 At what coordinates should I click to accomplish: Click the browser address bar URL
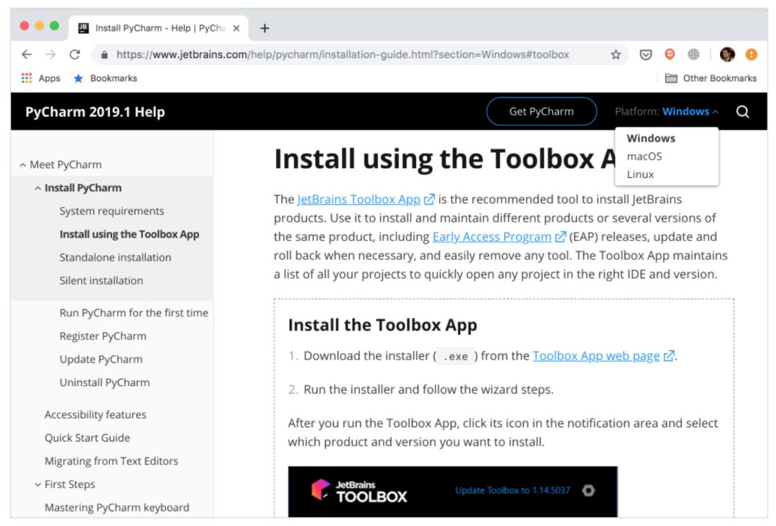pos(342,55)
